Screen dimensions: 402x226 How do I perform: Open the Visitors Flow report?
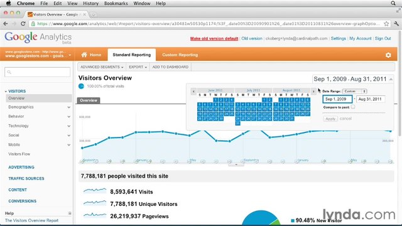(19, 154)
